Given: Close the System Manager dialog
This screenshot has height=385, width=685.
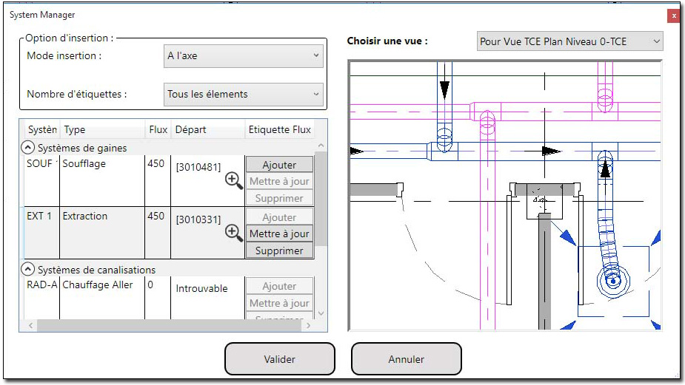Looking at the screenshot, I should (x=673, y=15).
